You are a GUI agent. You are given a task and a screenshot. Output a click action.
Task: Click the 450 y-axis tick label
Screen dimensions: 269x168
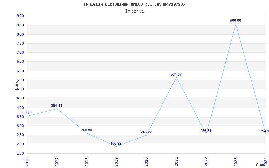20,98
